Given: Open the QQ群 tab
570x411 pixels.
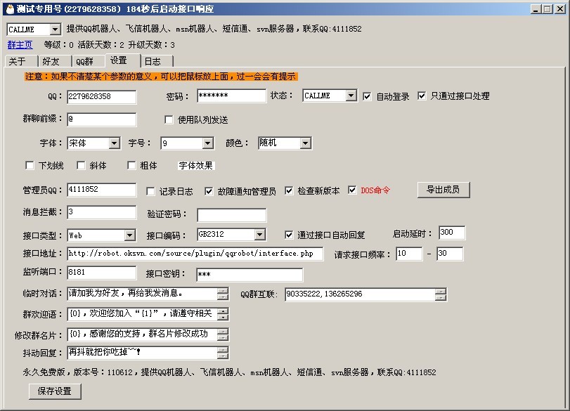Looking at the screenshot, I should click(x=84, y=61).
